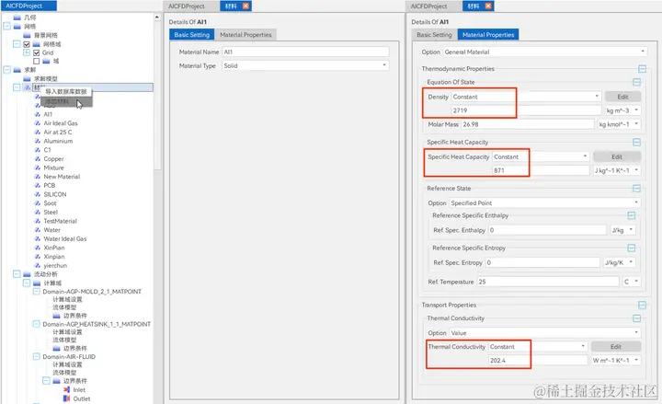This screenshot has height=404, width=662.
Task: Collapse the 求解 tree node
Action: tap(6, 70)
